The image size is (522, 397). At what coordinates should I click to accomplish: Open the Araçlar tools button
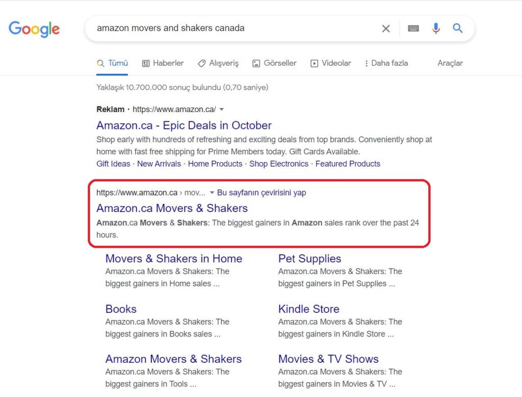(450, 63)
